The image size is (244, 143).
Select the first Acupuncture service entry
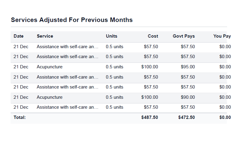point(50,67)
